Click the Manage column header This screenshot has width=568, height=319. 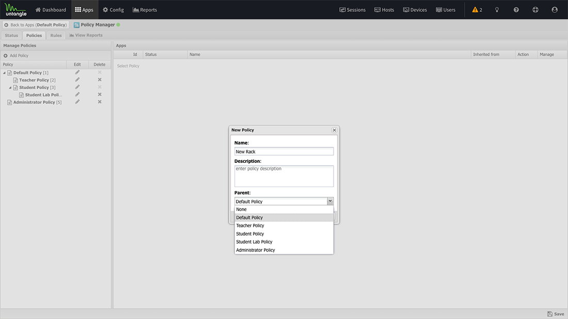point(552,55)
